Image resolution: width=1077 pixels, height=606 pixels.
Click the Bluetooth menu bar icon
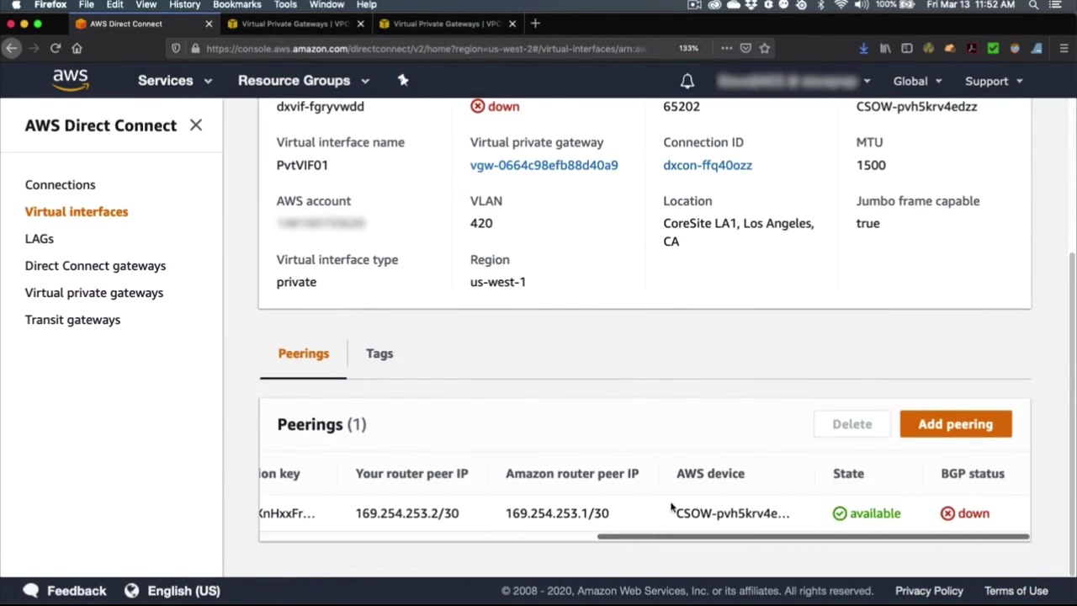click(x=821, y=5)
